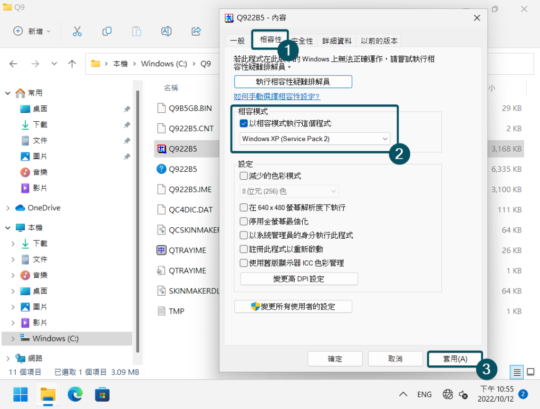Click the 確定 button
The height and width of the screenshot is (409, 540).
pyautogui.click(x=335, y=359)
